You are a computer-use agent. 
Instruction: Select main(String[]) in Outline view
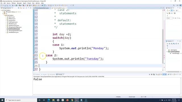(175, 54)
